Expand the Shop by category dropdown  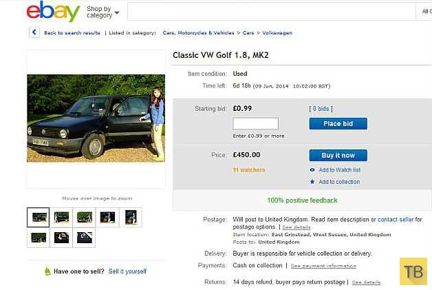tap(102, 12)
